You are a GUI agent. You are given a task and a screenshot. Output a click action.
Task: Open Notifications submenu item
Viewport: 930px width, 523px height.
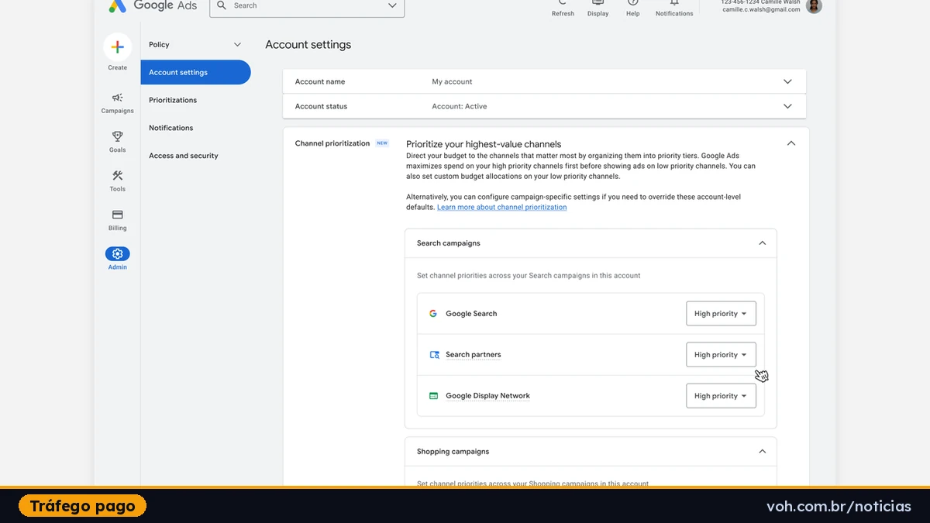click(x=171, y=128)
